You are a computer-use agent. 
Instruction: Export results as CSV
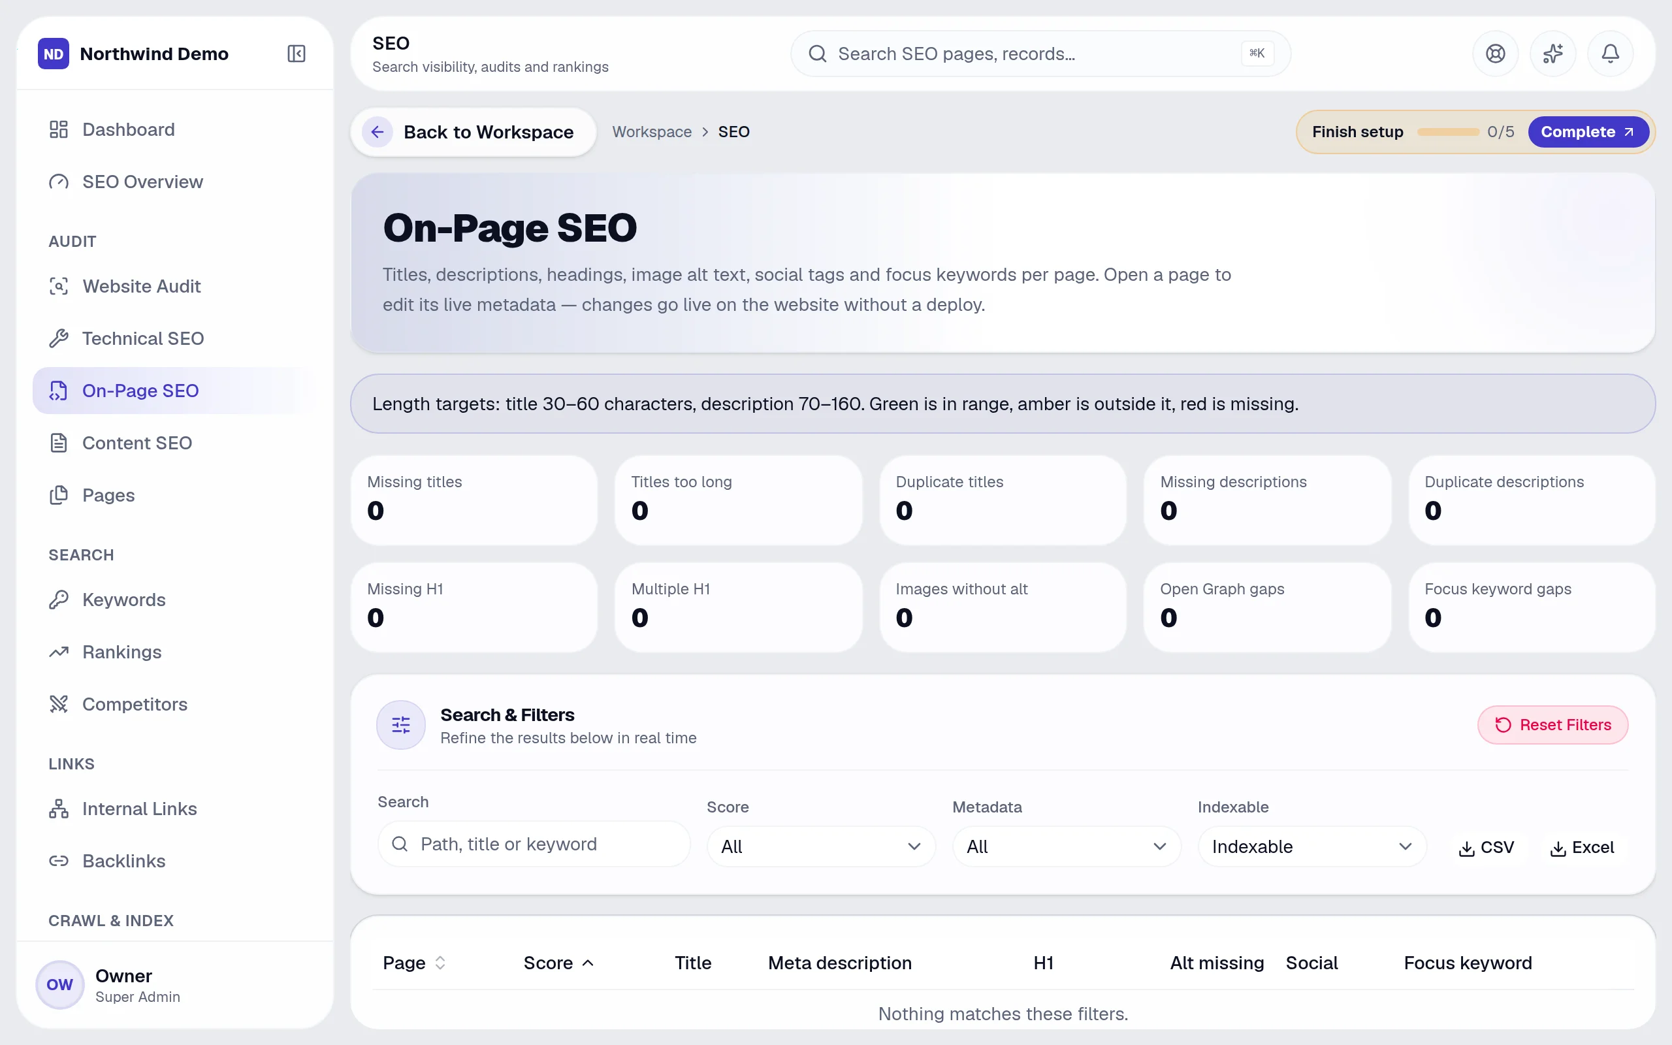pos(1486,847)
